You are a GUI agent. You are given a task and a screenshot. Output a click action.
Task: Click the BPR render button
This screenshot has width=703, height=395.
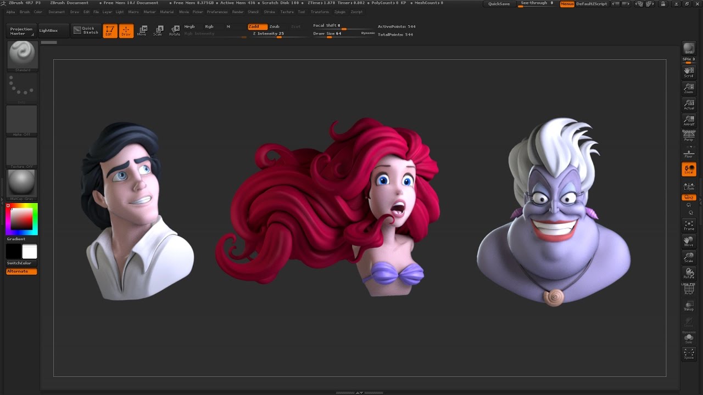click(689, 48)
